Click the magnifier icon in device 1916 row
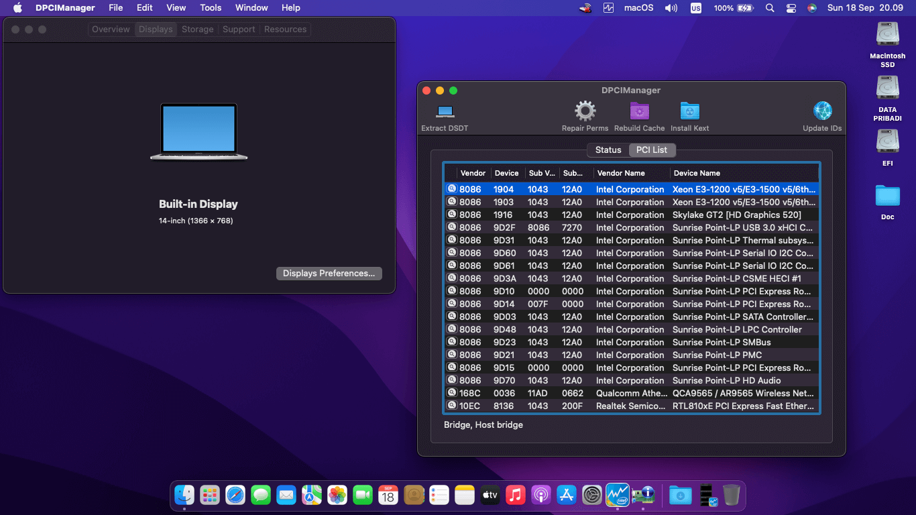916x515 pixels. click(451, 215)
